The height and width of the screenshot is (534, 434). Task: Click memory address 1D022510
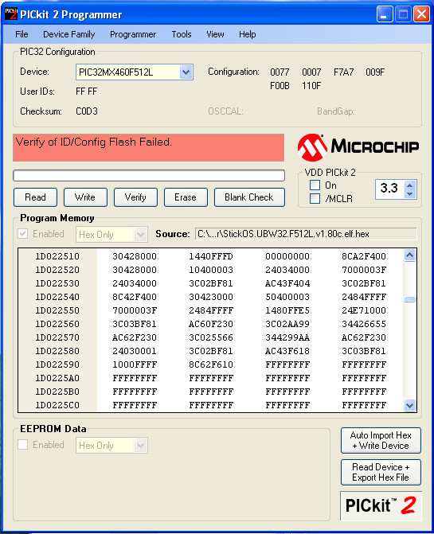(57, 256)
